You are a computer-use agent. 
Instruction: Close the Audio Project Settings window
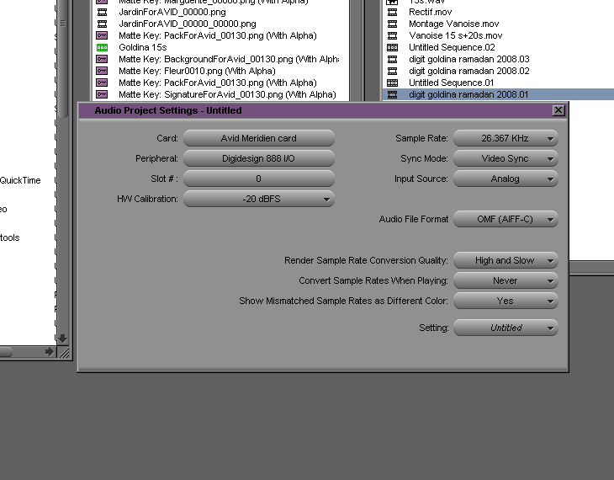pos(558,110)
